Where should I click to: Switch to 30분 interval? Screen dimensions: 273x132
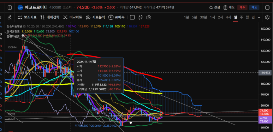pos(203,17)
